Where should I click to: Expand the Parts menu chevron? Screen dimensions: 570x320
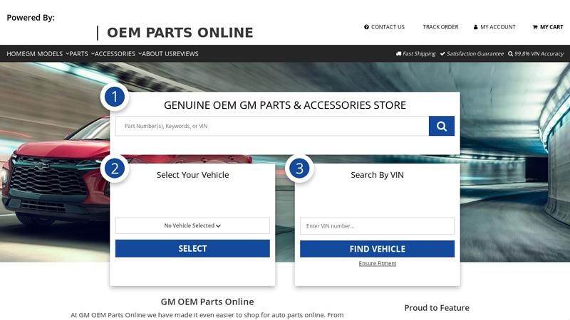93,54
